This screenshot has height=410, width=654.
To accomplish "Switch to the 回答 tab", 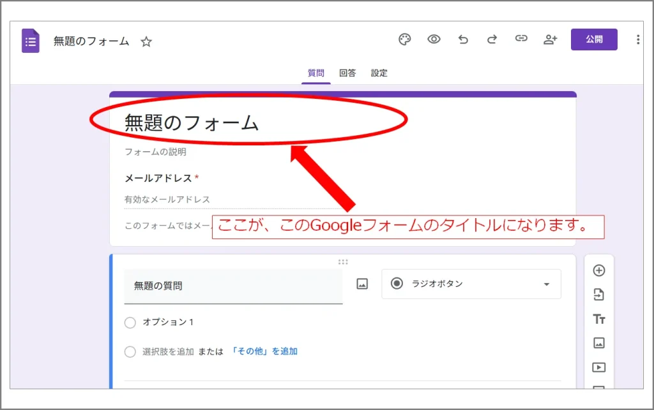I will pos(347,73).
